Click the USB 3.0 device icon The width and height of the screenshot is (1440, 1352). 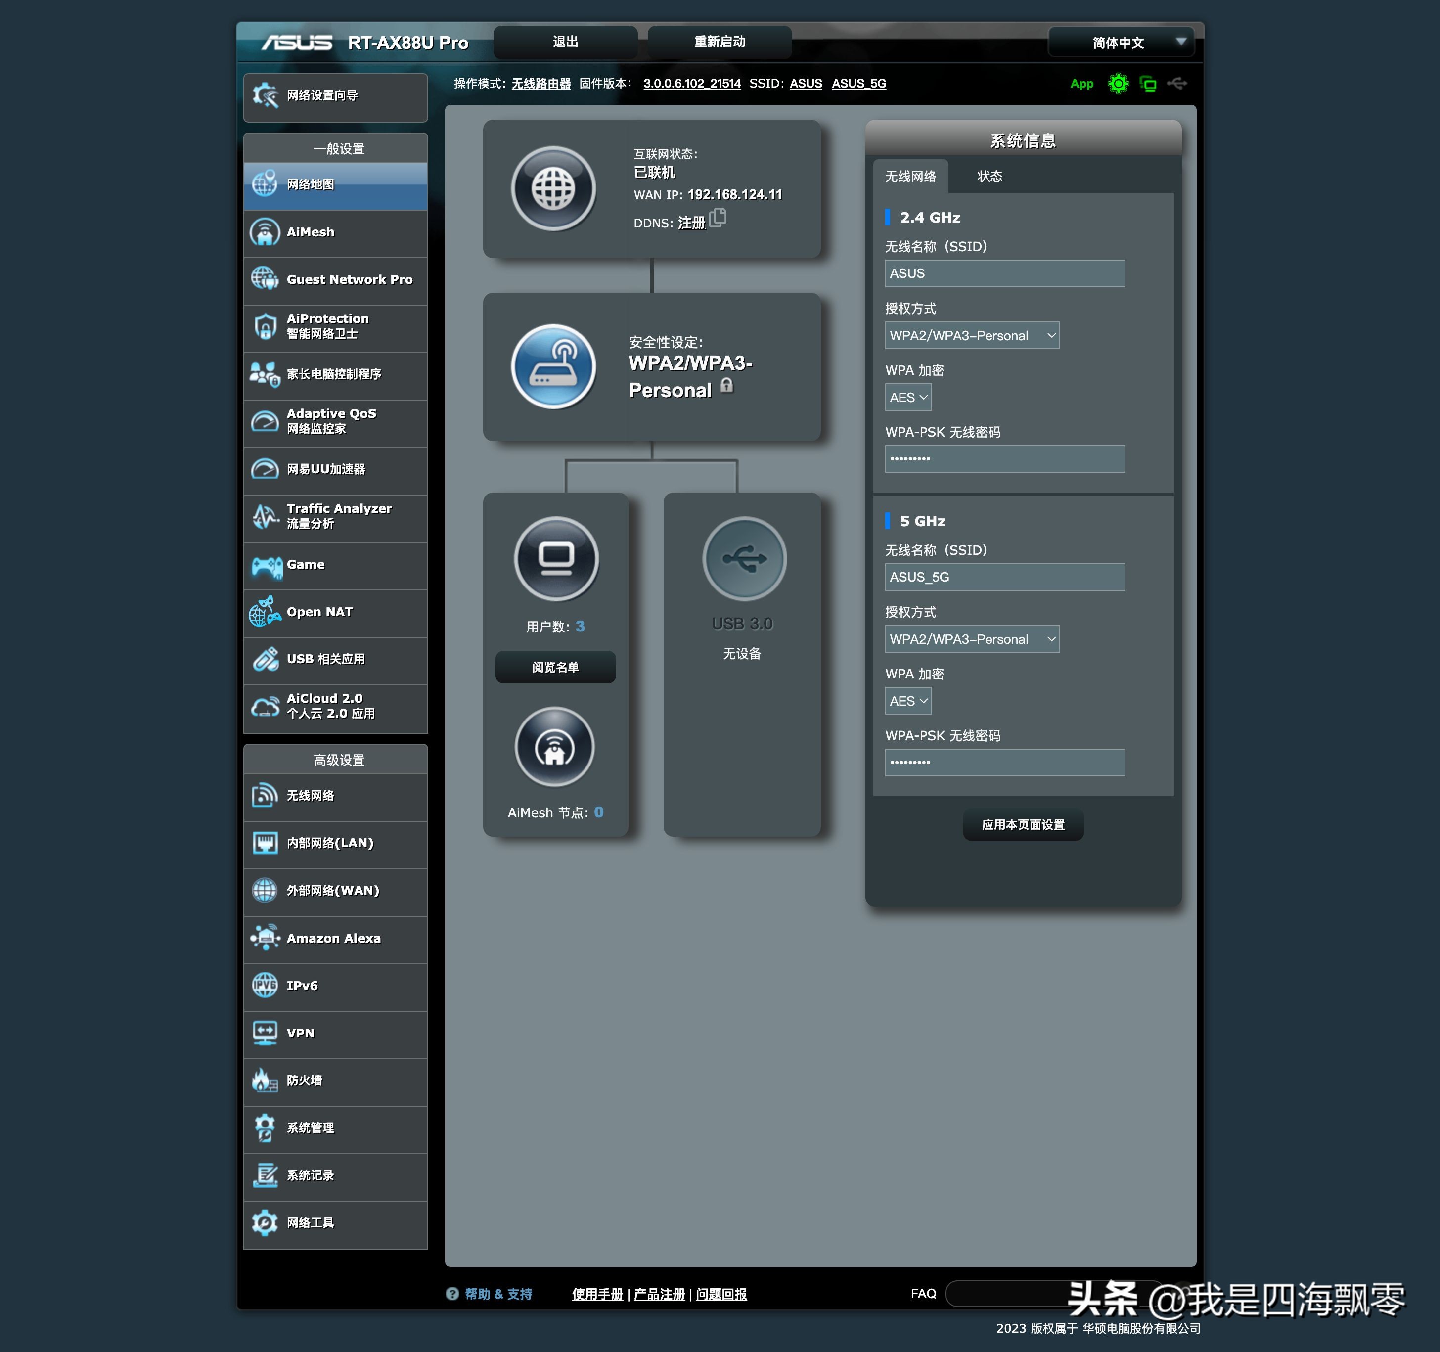(744, 559)
